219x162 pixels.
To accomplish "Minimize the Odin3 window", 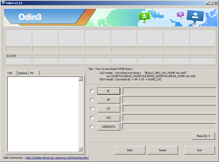I will (207, 3).
